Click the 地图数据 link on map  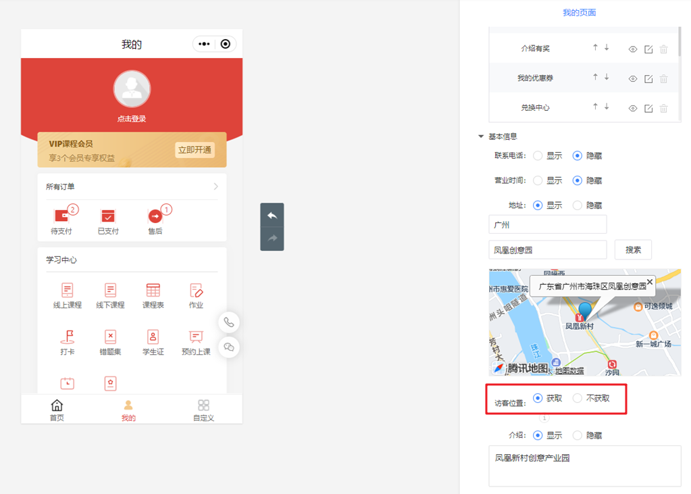point(569,371)
